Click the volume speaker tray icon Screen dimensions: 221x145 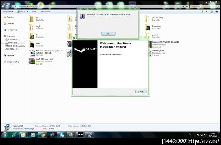(206, 135)
